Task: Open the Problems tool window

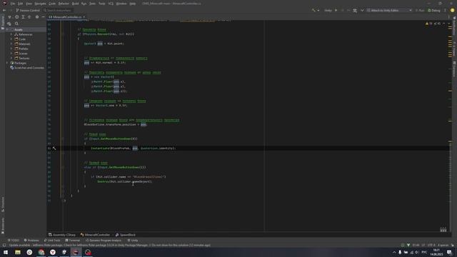Action: (31, 241)
